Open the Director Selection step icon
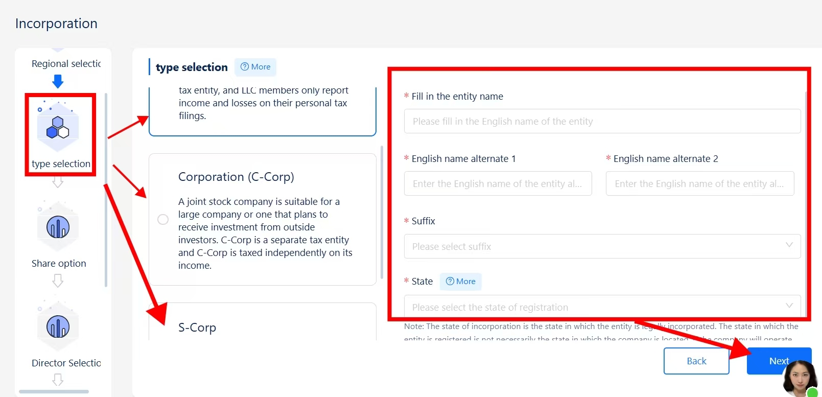 (x=58, y=326)
